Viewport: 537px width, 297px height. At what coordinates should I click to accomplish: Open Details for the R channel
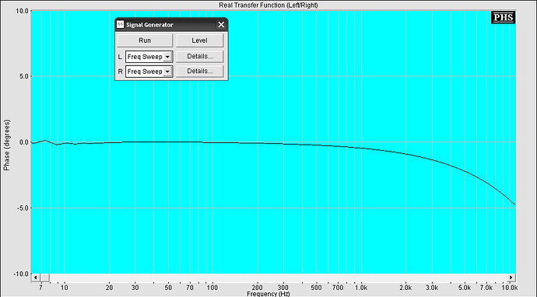pyautogui.click(x=200, y=72)
